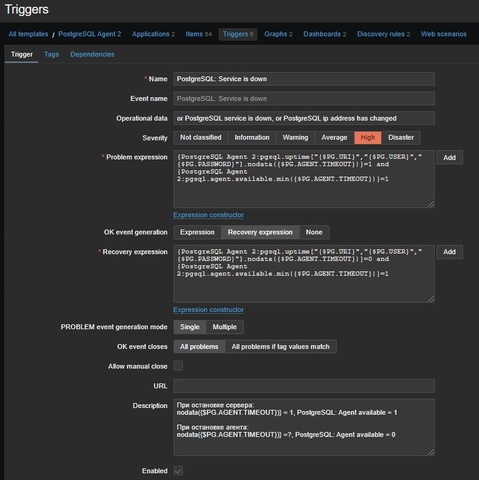The width and height of the screenshot is (479, 480).
Task: Focus the Operational data field
Action: click(304, 118)
